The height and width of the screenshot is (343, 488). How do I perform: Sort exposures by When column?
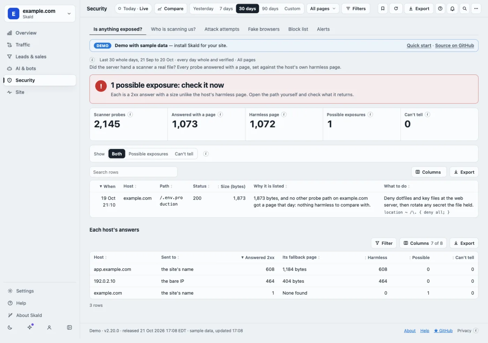(107, 186)
